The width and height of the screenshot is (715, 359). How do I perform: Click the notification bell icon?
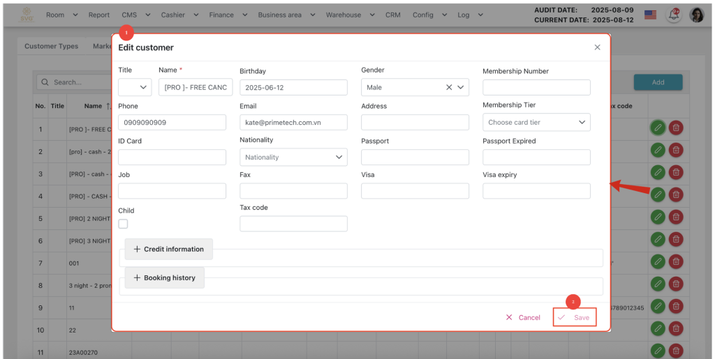[x=673, y=15]
